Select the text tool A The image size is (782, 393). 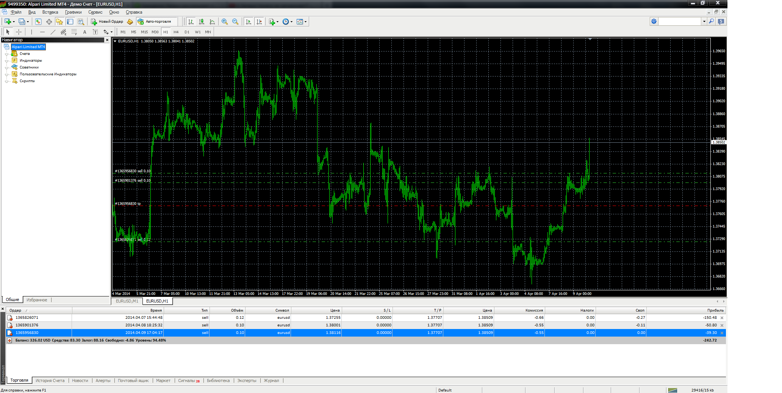point(84,32)
